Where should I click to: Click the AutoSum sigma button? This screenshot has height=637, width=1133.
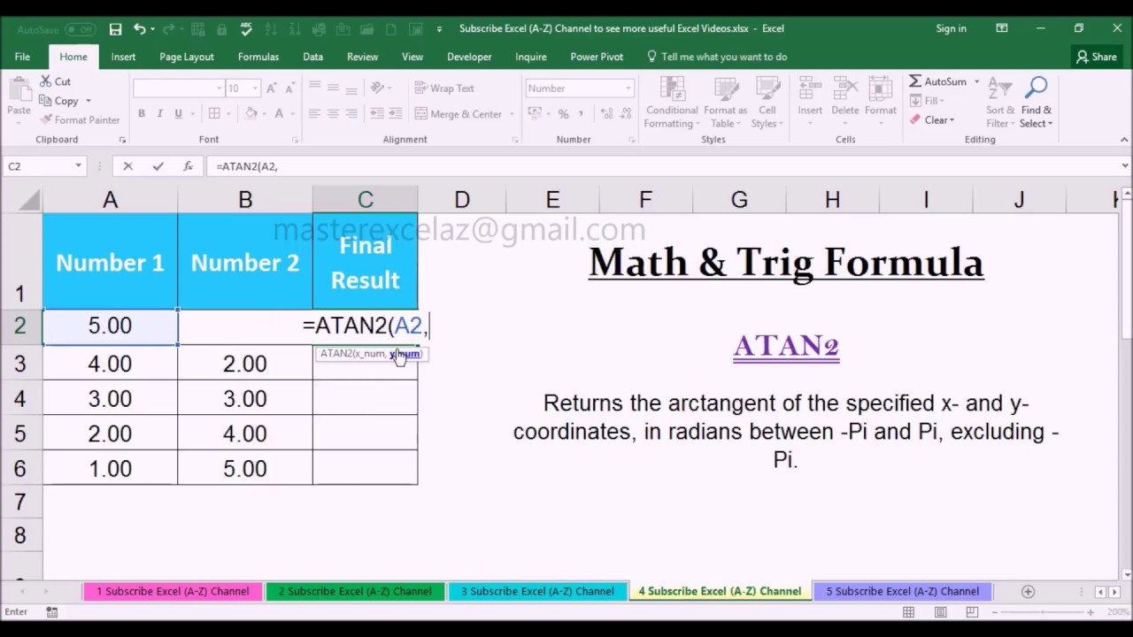pos(937,81)
